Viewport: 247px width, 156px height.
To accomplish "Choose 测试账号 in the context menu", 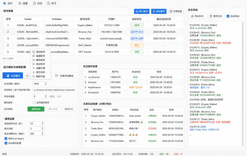I will [40, 64].
